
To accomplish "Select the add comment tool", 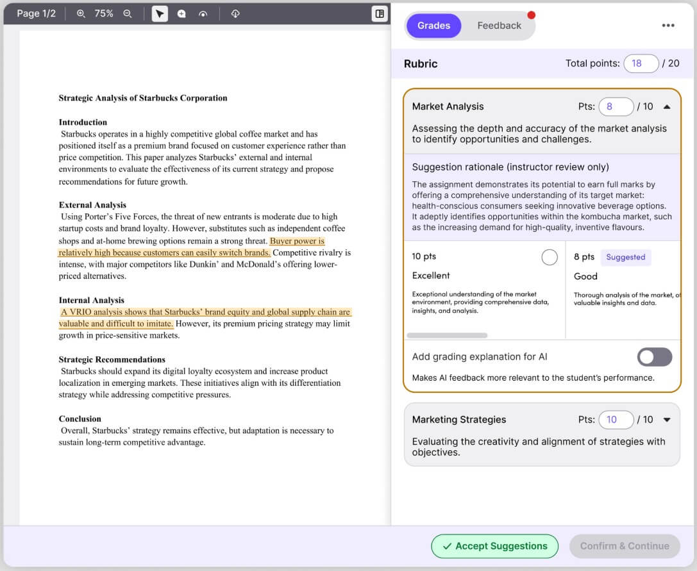I will 181,13.
